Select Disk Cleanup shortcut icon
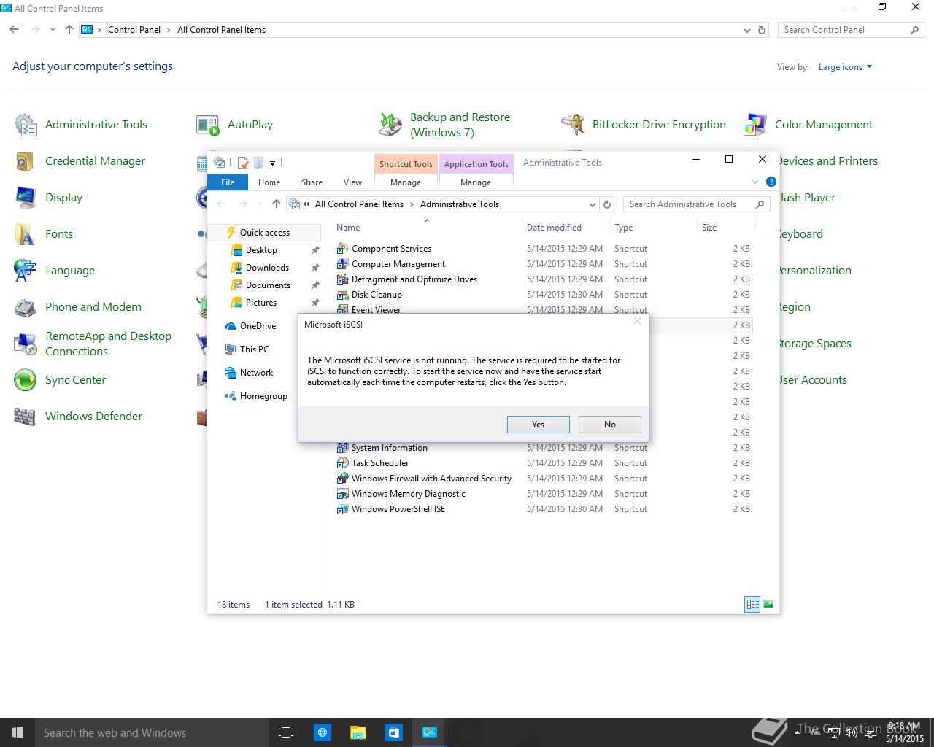 point(342,295)
